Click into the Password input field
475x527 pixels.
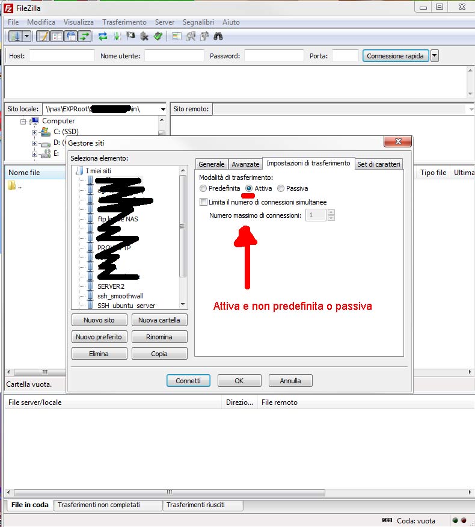[274, 56]
